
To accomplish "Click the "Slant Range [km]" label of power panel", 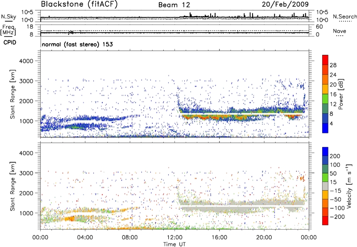I will pos(12,94).
